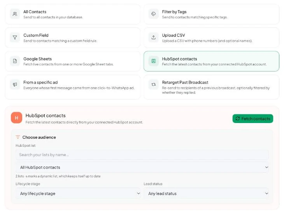Select Retarget Past Broadcast option
Viewport: 284px width, 211px height.
[x=211, y=87]
